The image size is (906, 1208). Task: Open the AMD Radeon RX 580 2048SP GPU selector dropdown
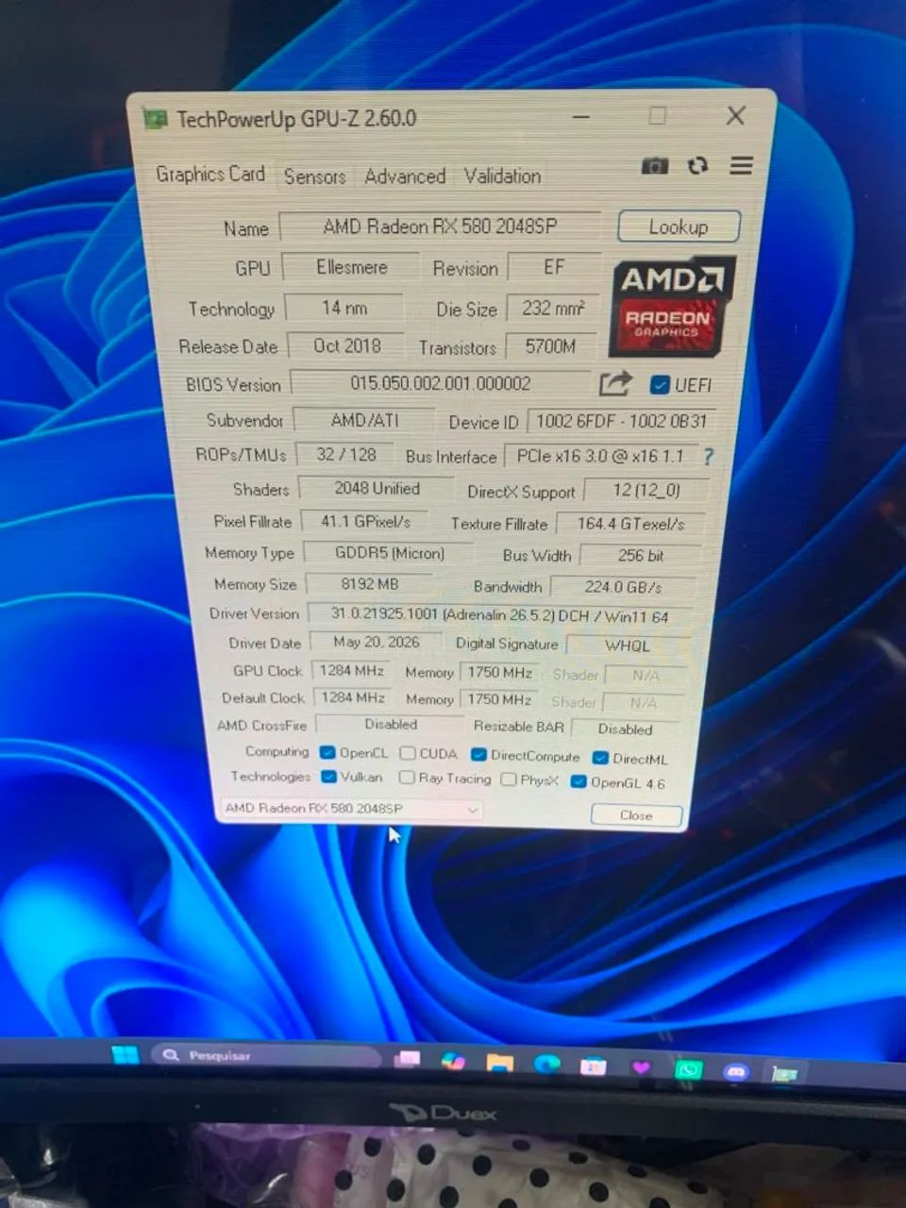pos(351,809)
